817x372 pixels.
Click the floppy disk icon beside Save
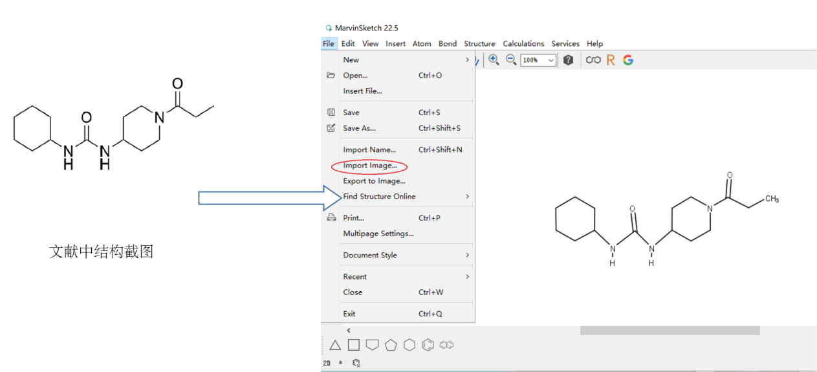coord(331,112)
